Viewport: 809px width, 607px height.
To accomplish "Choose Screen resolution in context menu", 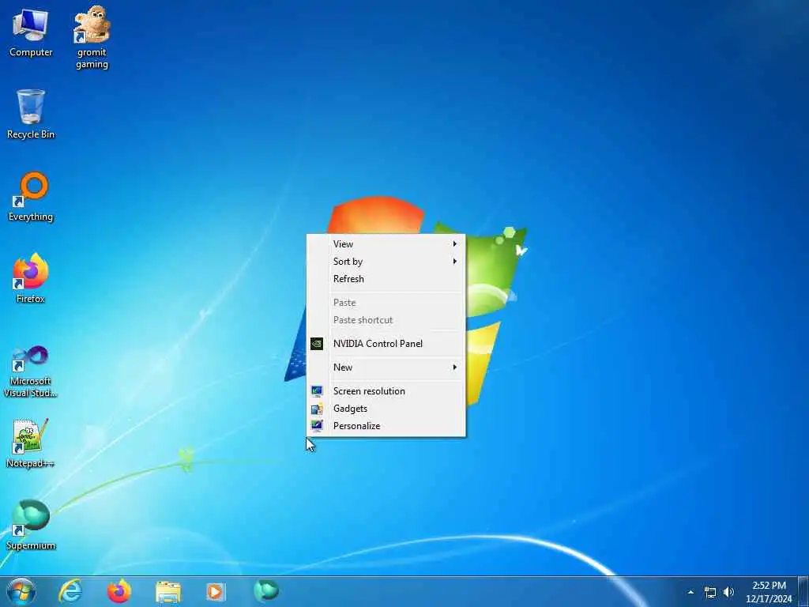I will click(386, 391).
